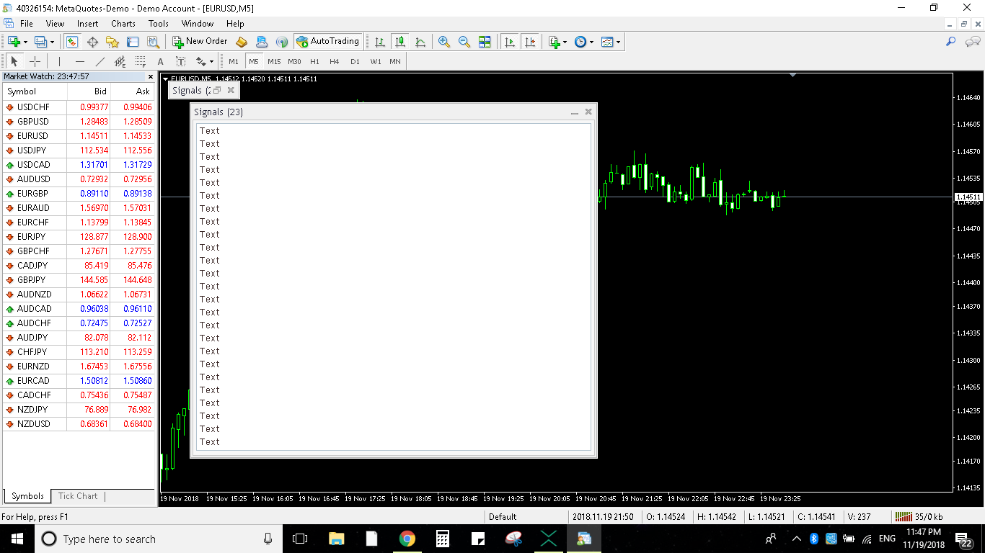Click the Zoom In magnifier icon
Screen dimensions: 985x553
click(x=444, y=42)
